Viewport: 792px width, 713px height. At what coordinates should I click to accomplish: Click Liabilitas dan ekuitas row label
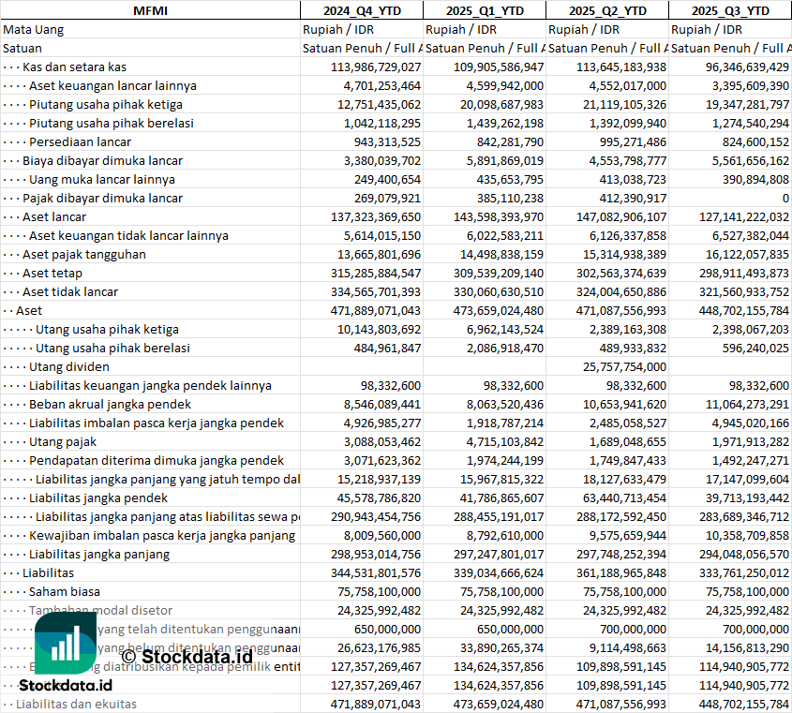coord(76,704)
